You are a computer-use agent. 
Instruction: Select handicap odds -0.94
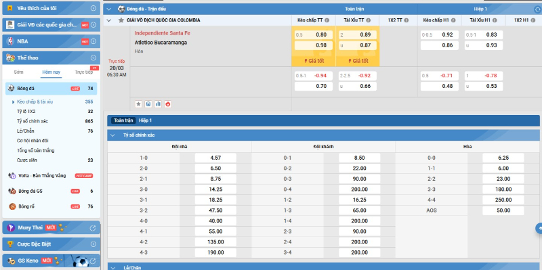click(314, 76)
